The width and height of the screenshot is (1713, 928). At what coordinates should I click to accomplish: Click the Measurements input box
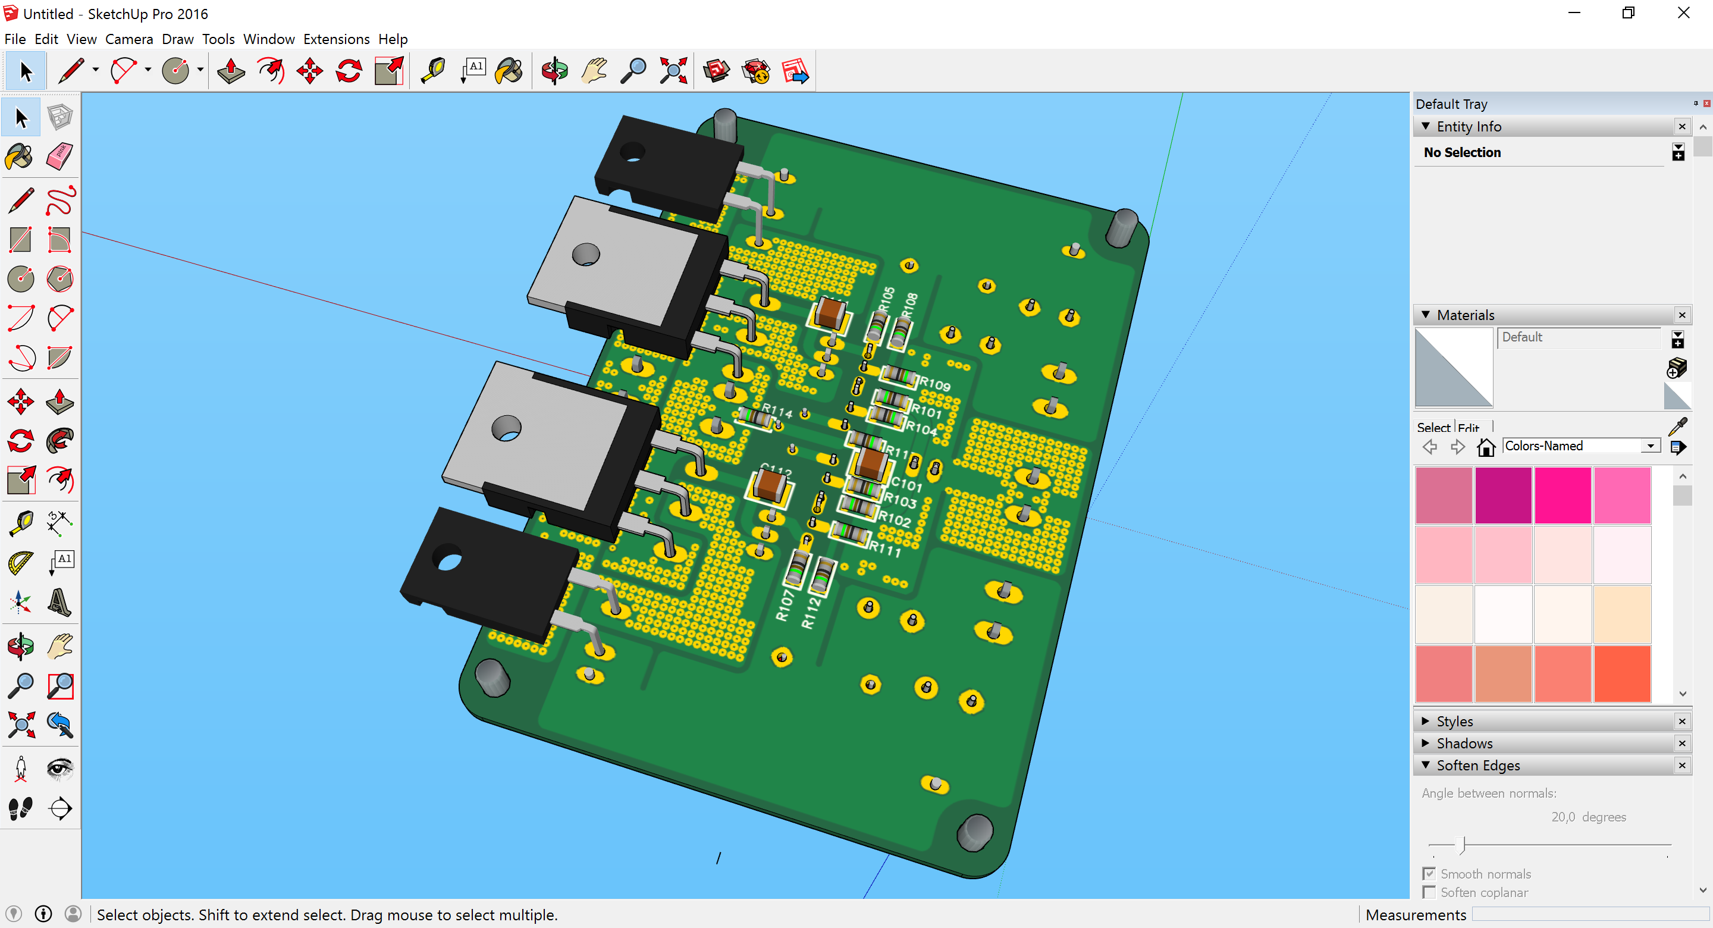coord(1589,915)
